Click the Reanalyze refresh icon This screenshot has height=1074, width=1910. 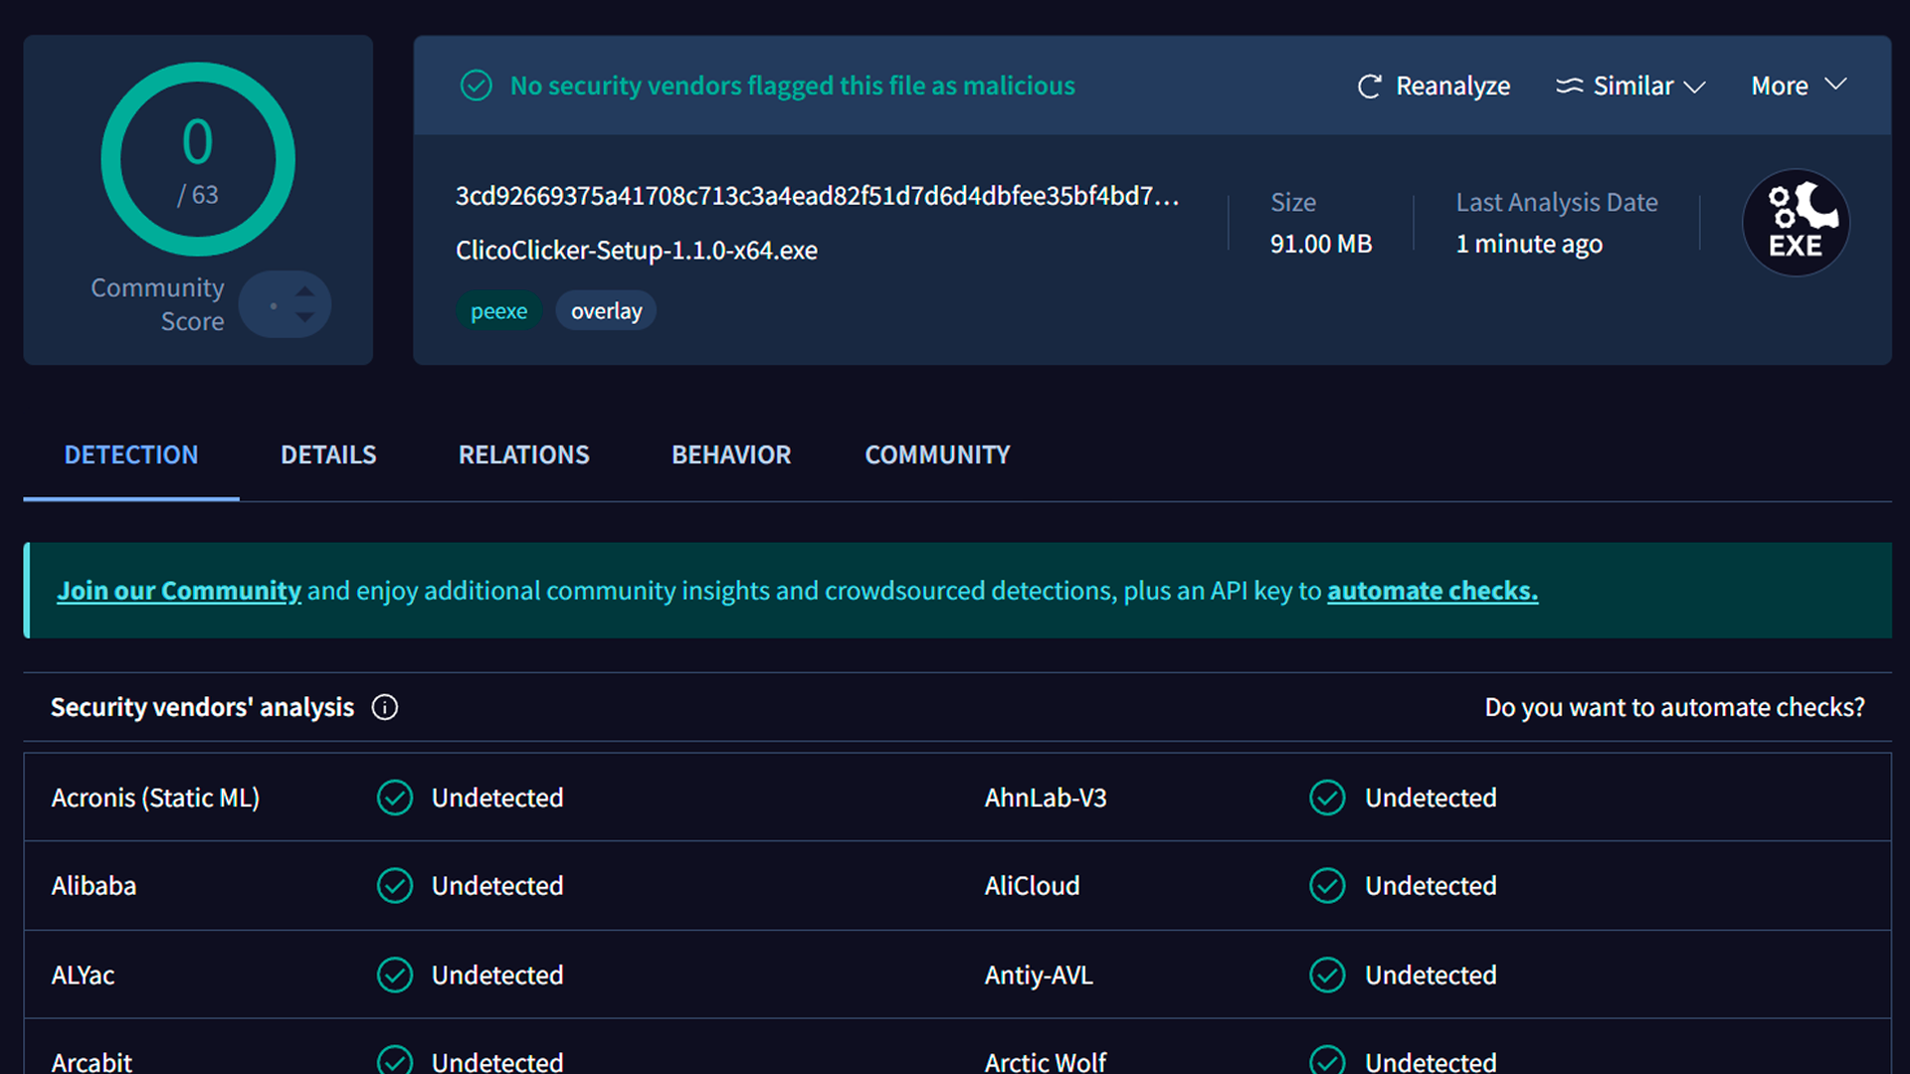[x=1370, y=87]
